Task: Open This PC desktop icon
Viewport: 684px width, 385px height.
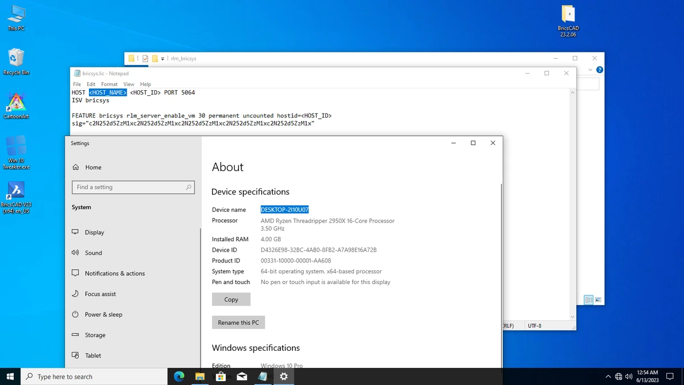Action: pos(16,17)
